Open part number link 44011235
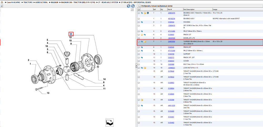263x127 pixels. pos(171,106)
